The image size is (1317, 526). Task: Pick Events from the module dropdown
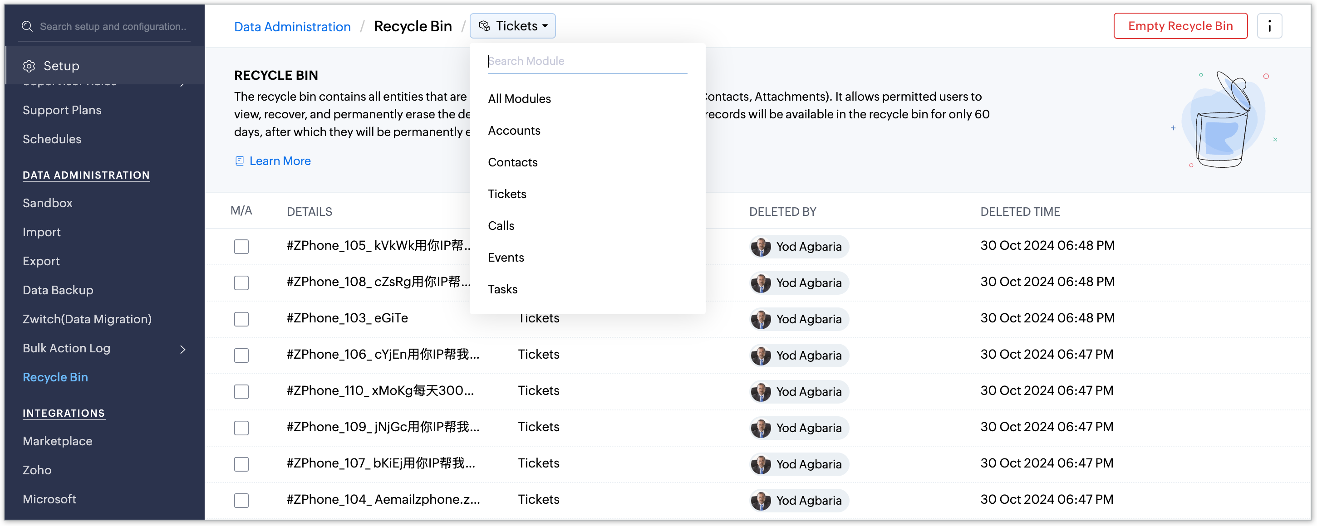tap(506, 258)
